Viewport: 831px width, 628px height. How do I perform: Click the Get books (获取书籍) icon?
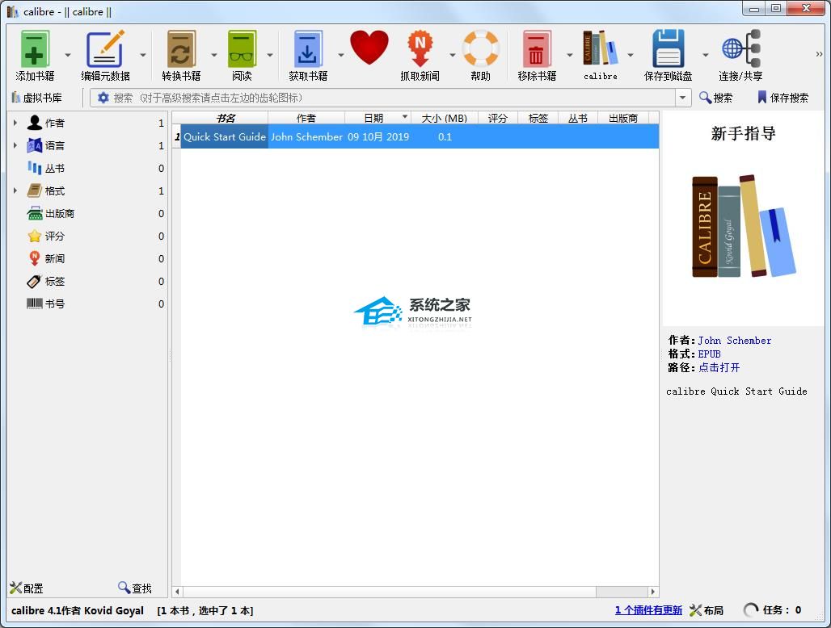[308, 48]
